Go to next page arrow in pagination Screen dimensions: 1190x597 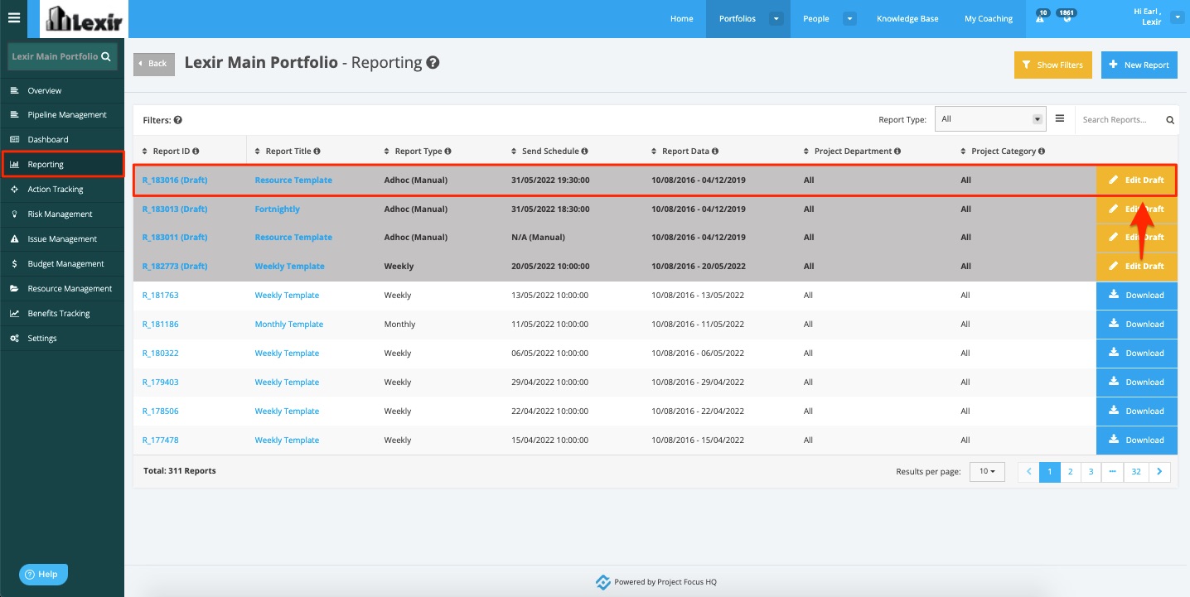pyautogui.click(x=1160, y=471)
